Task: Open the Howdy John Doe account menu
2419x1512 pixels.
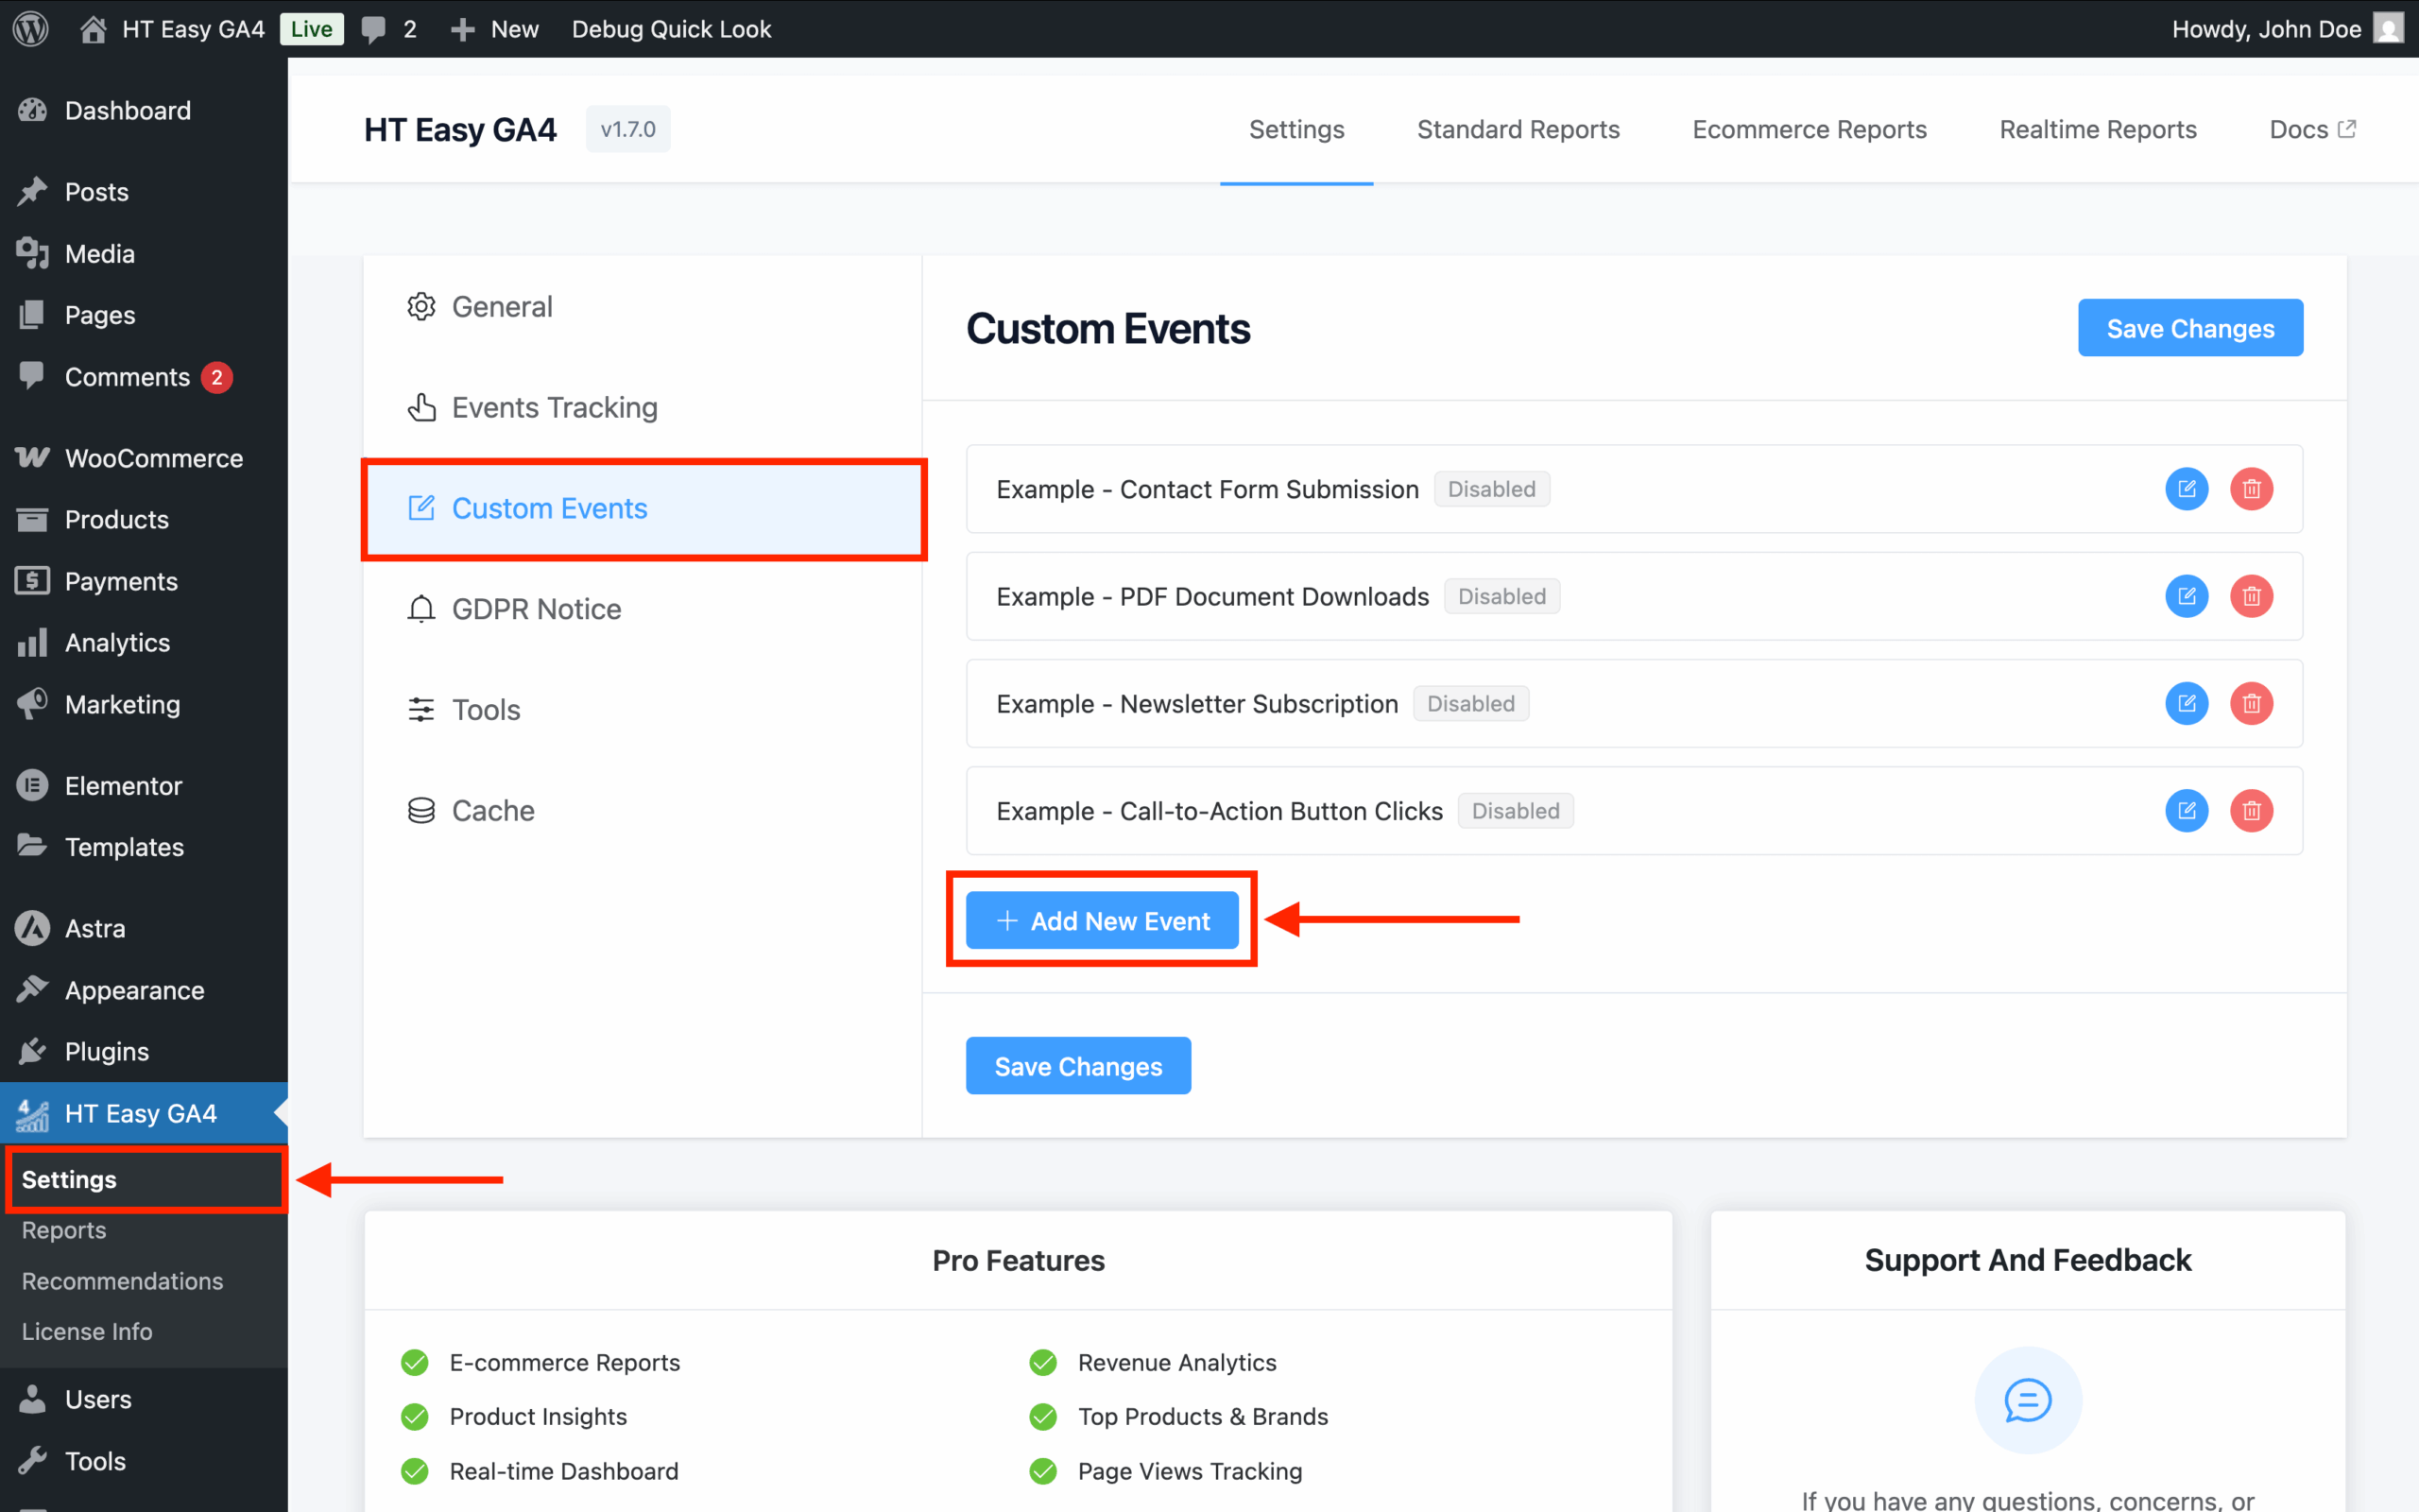Action: coord(2265,28)
